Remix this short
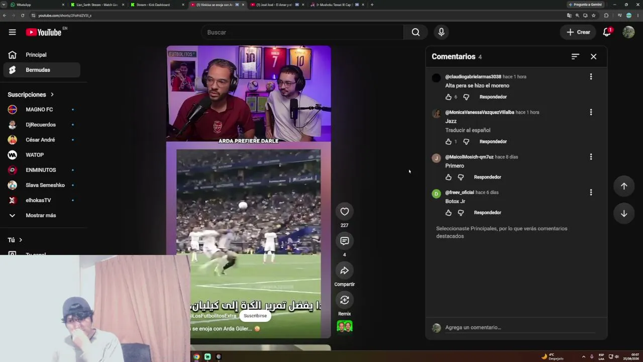The width and height of the screenshot is (643, 362). 345,300
